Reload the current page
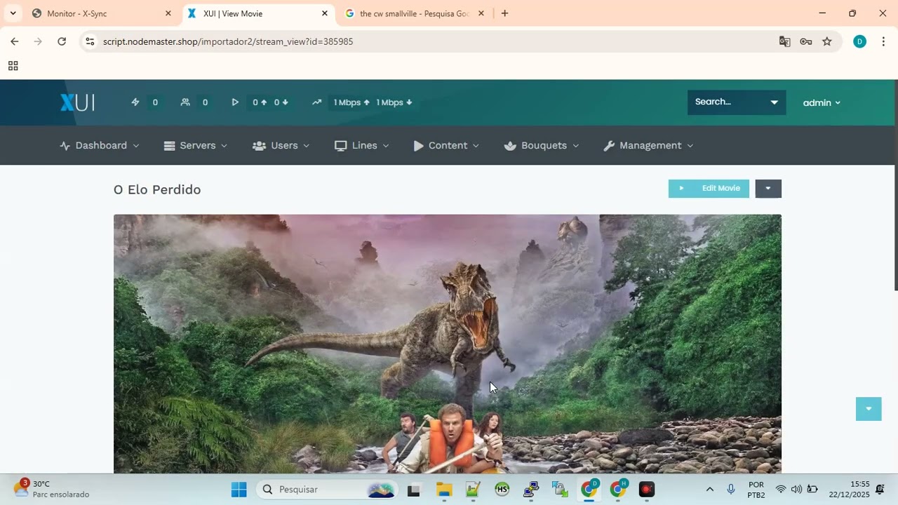This screenshot has width=898, height=505. coord(62,41)
